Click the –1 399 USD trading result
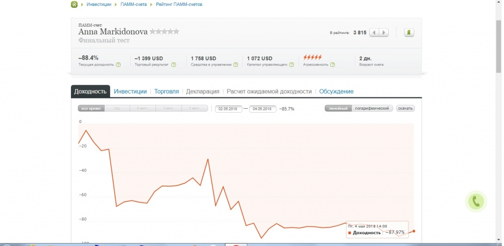This screenshot has height=246, width=504. click(x=149, y=59)
